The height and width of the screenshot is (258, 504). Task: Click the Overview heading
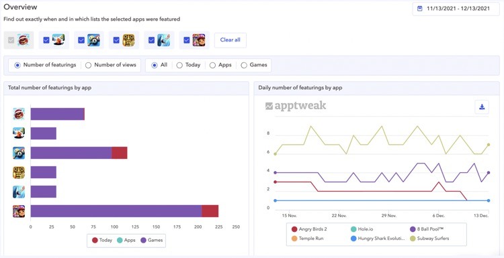point(20,7)
